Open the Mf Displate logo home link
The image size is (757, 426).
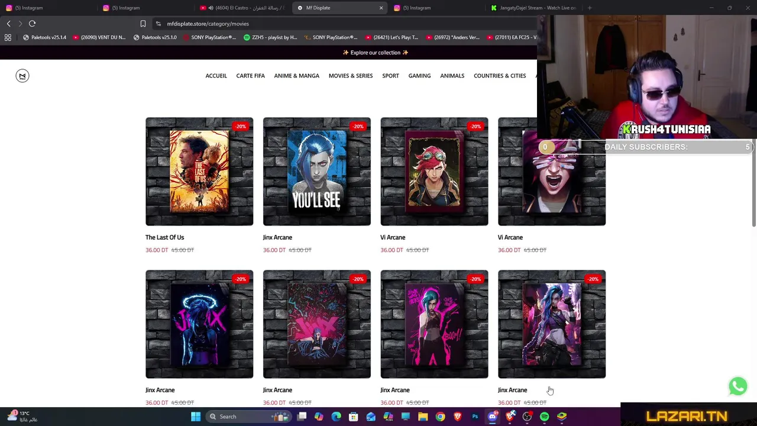point(22,76)
